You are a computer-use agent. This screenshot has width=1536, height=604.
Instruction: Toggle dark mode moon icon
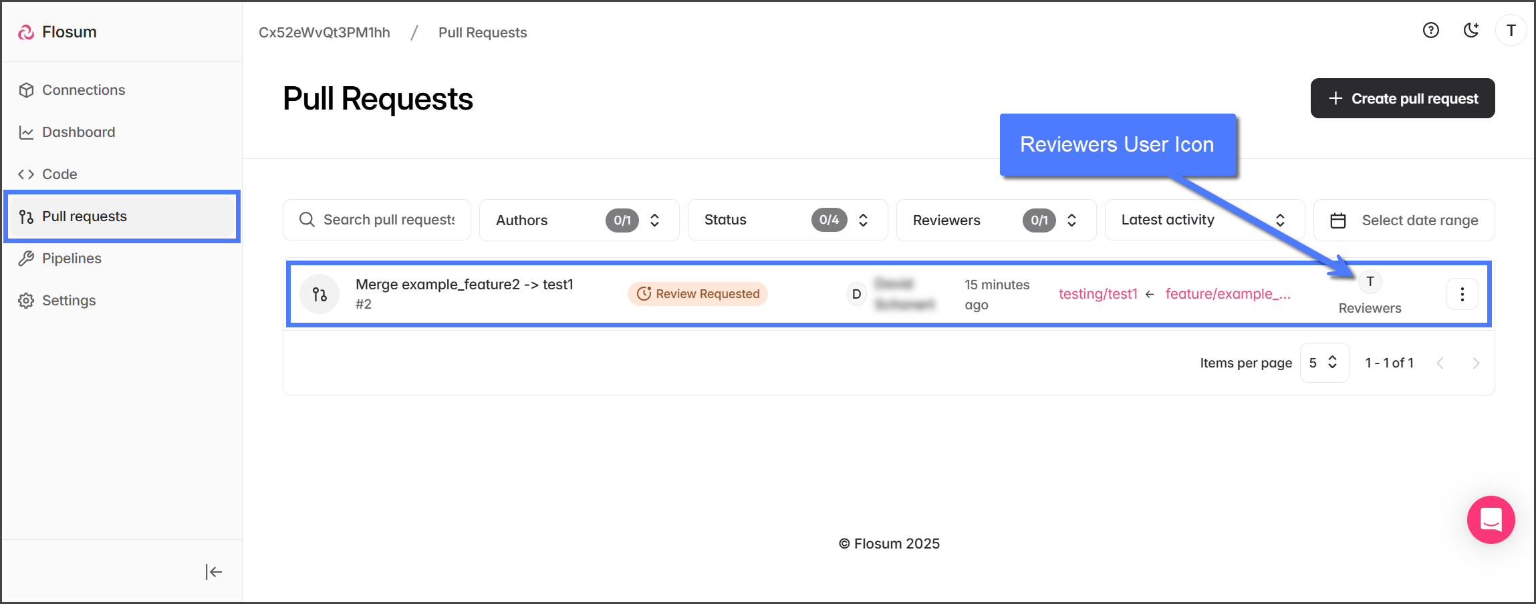(x=1470, y=31)
